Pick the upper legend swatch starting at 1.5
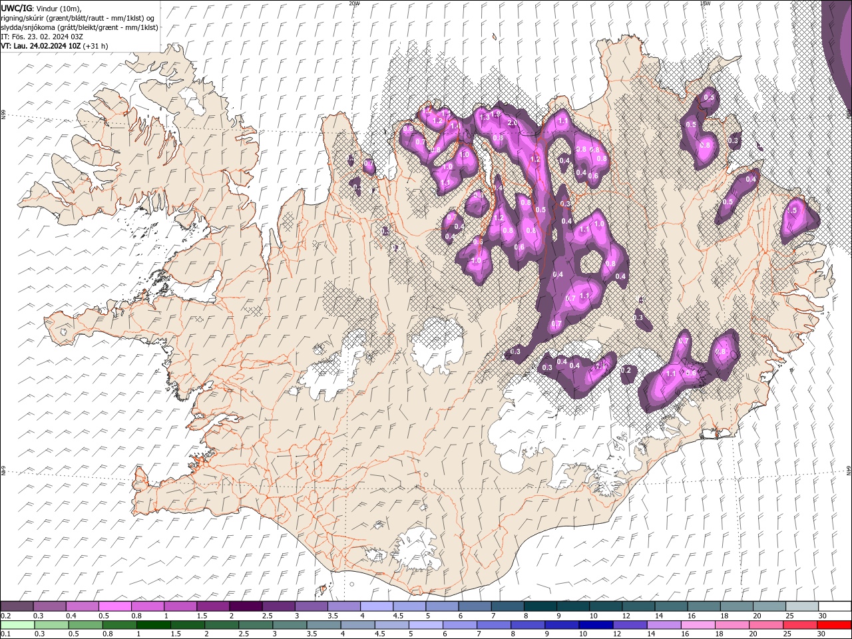This screenshot has height=639, width=852. coord(213,606)
